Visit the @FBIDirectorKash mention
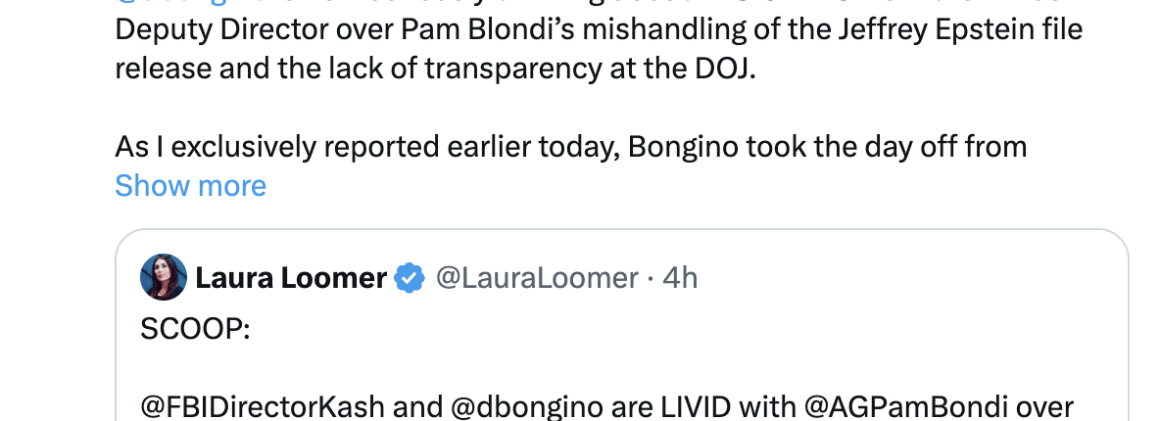1160x421 pixels. coord(263,407)
